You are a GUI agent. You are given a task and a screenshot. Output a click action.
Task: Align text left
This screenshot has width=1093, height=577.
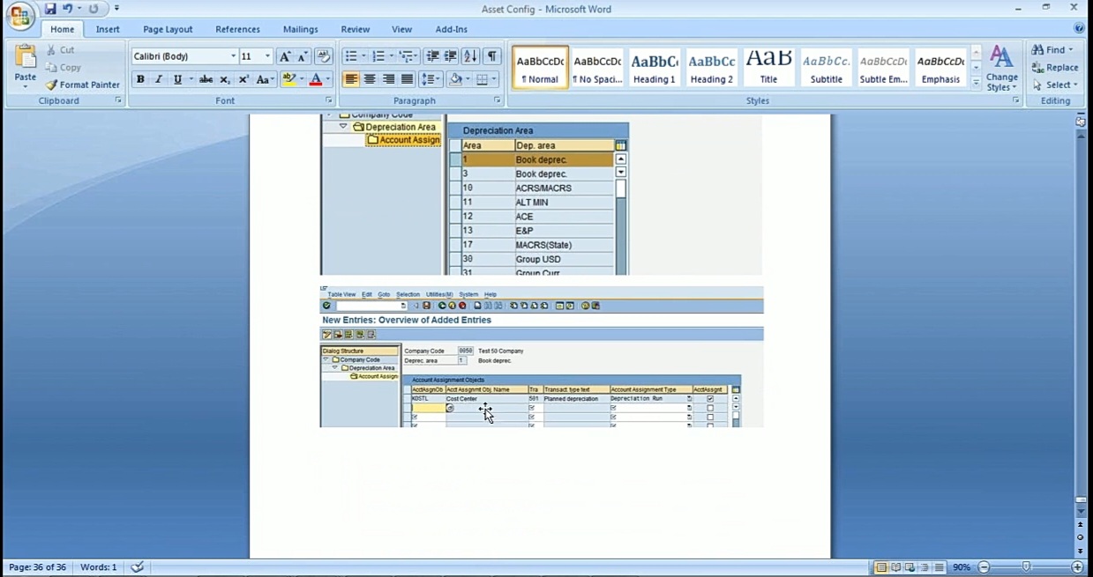(351, 79)
